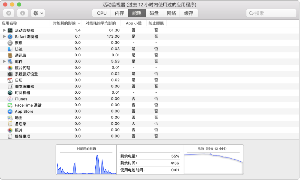Sort by 对能耗的影响 column header
The image size is (300, 180).
[x=64, y=23]
